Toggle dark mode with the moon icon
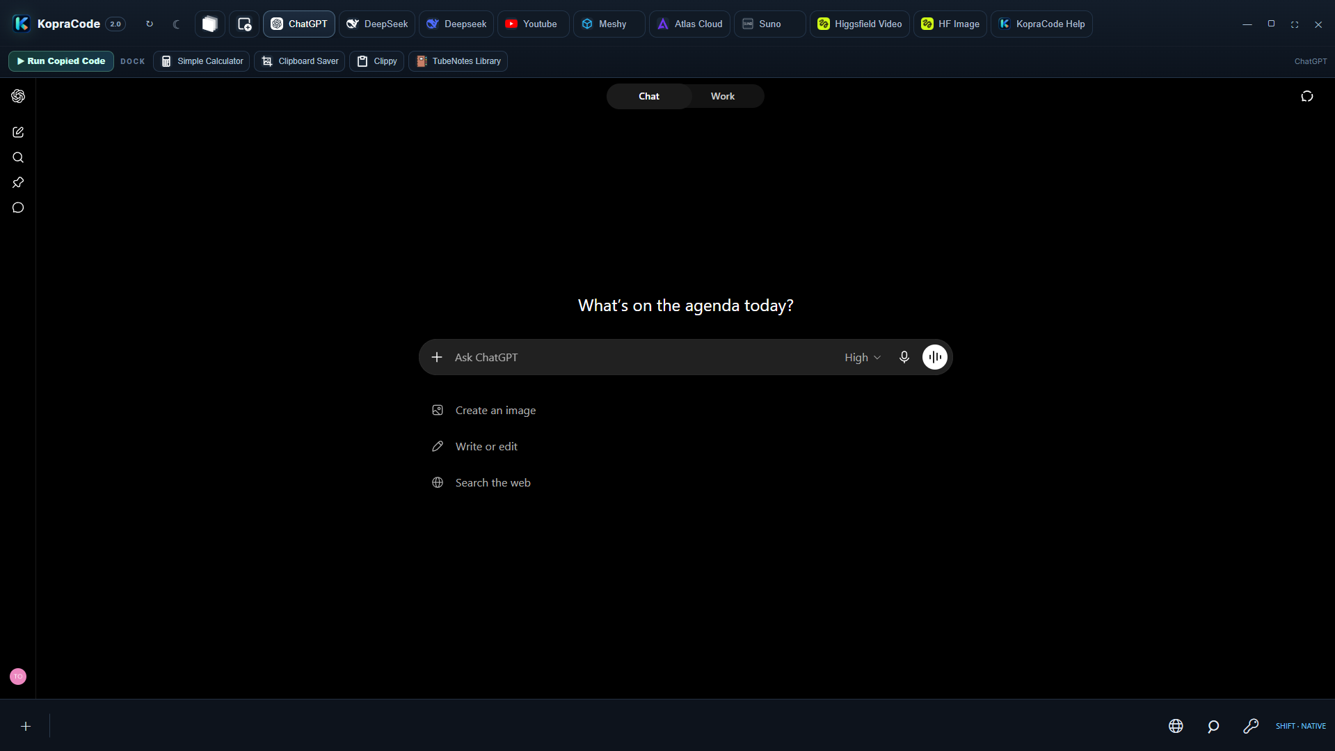Screen dimensions: 1335x751 177,24
